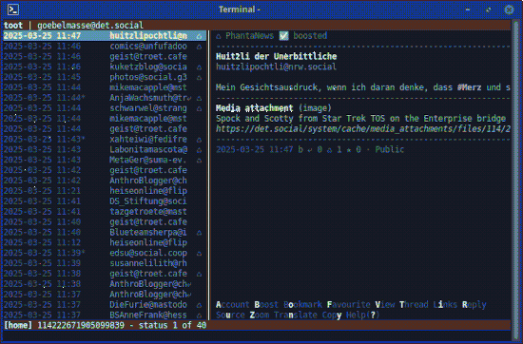Click the reply arrow on the 11:37 AnthroBlogger row

[189, 295]
